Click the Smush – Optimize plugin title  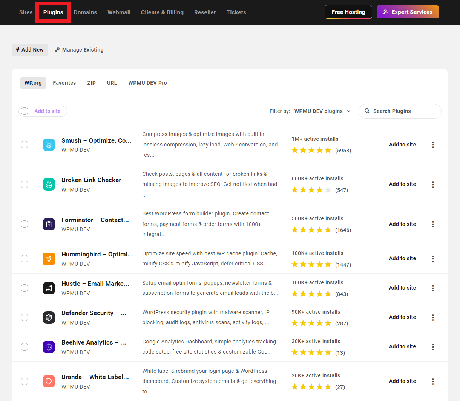coord(97,140)
